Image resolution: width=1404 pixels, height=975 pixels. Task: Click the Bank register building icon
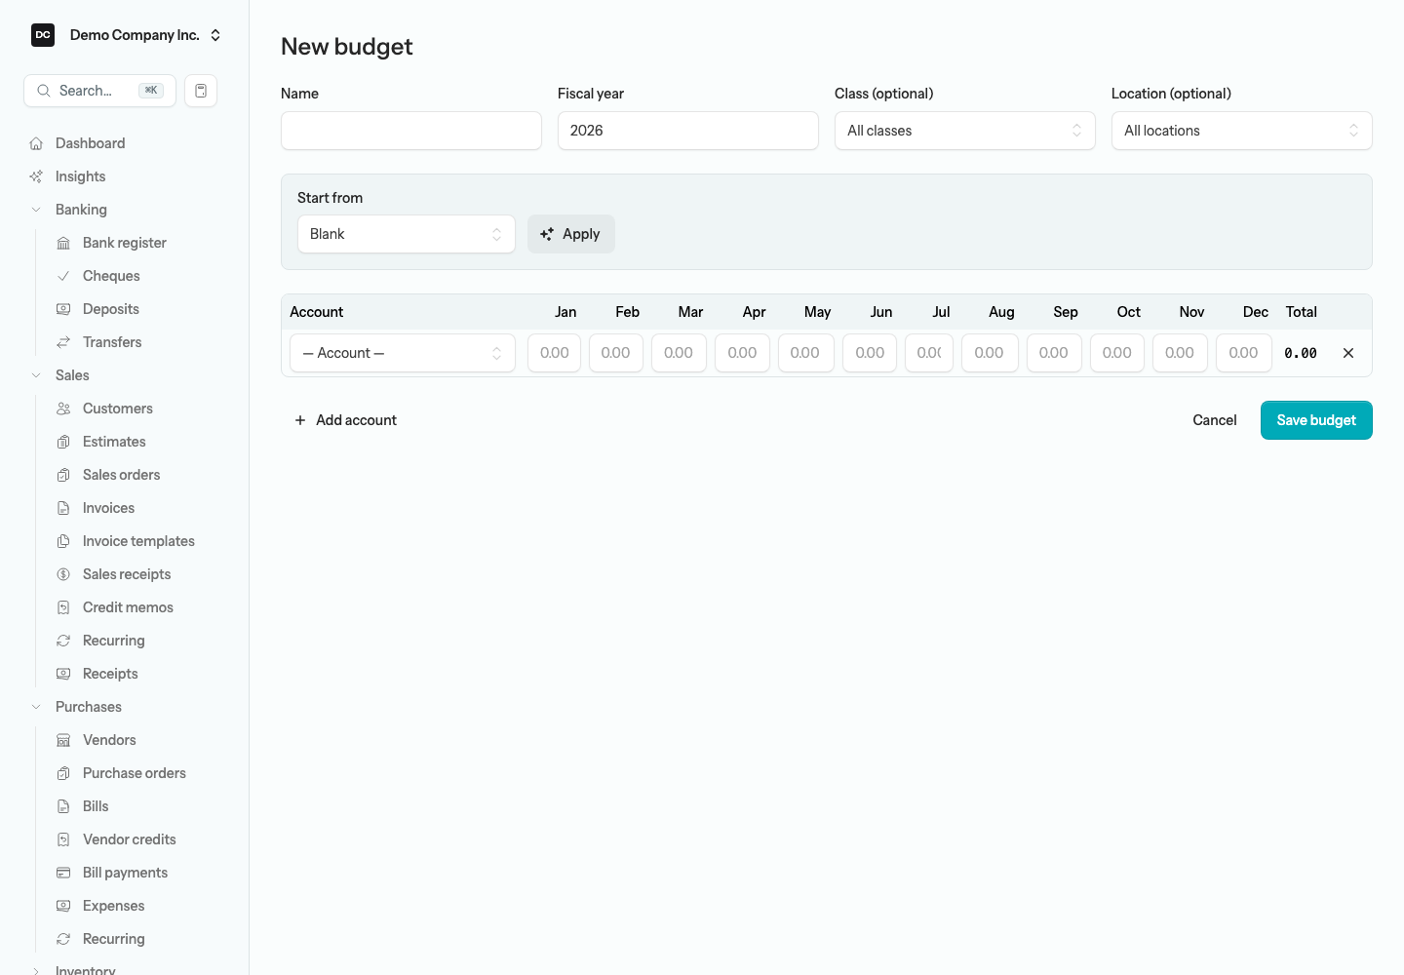click(x=63, y=243)
